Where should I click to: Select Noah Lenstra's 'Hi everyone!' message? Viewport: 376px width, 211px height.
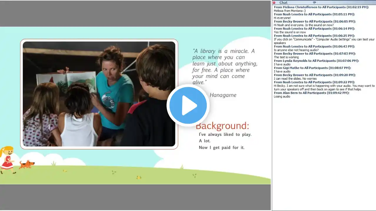282,18
